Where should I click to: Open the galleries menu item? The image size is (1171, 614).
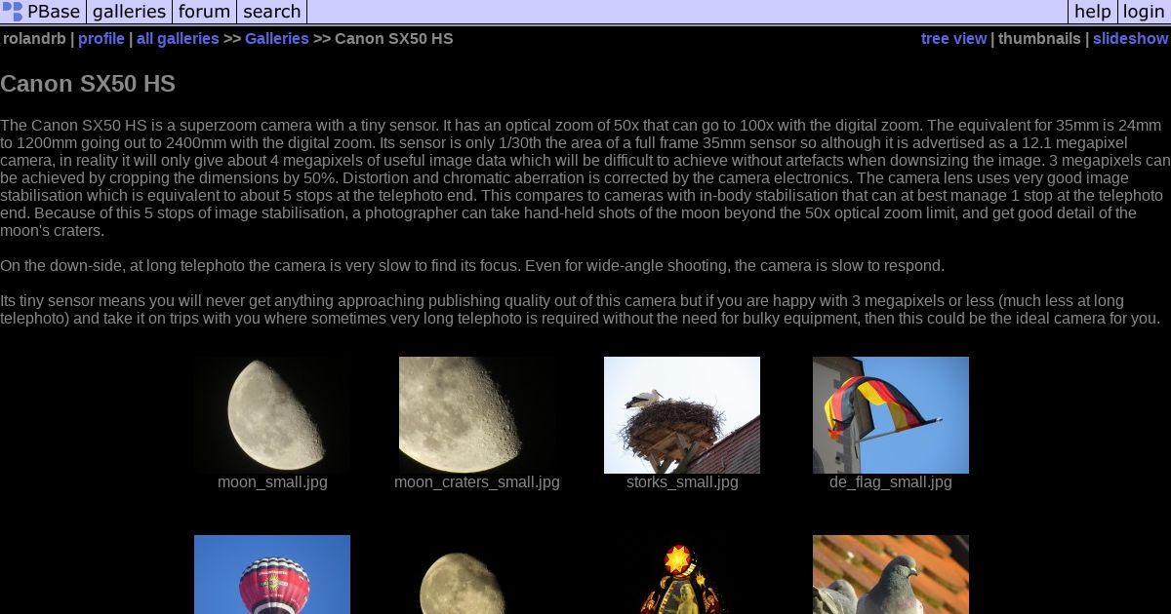[129, 12]
